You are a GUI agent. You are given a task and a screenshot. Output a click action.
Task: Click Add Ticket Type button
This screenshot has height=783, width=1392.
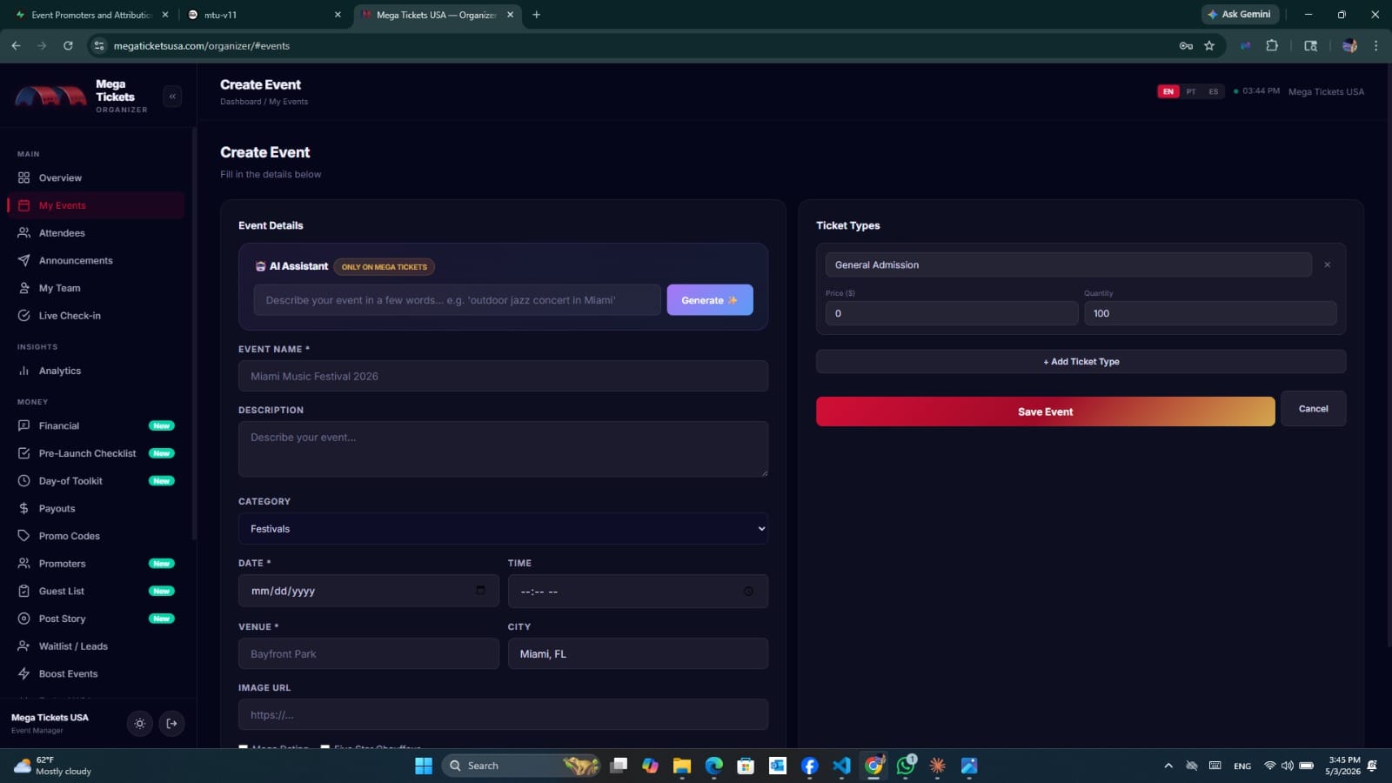tap(1081, 361)
